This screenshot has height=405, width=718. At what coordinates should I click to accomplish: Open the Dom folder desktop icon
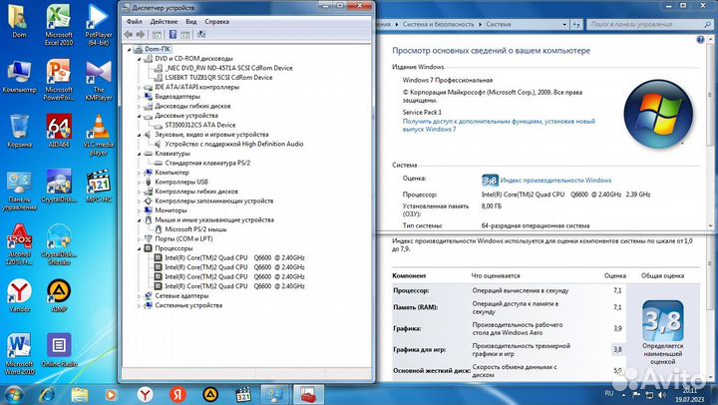click(19, 22)
